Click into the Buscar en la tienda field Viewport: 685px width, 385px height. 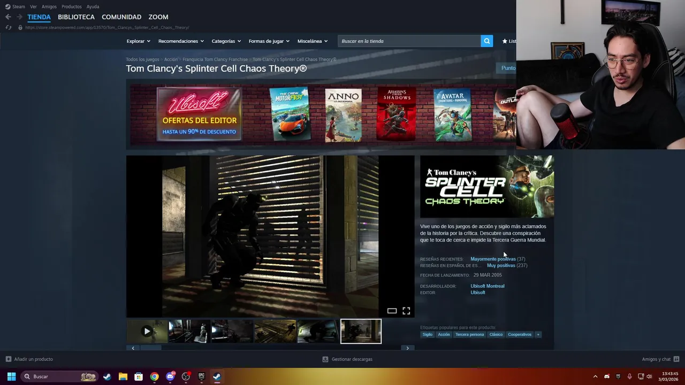[x=409, y=41]
